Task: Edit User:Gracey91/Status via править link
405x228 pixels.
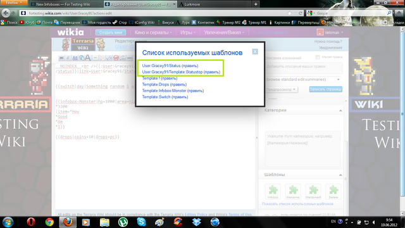Action: tap(190, 66)
